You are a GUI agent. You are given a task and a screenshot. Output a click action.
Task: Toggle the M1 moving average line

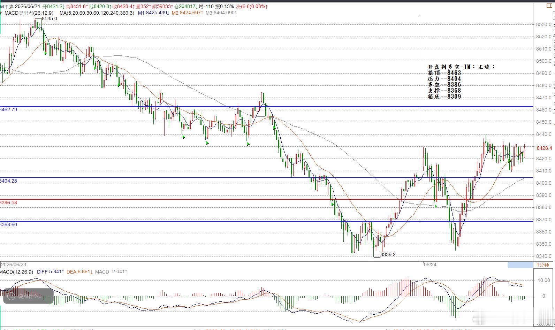click(x=154, y=13)
